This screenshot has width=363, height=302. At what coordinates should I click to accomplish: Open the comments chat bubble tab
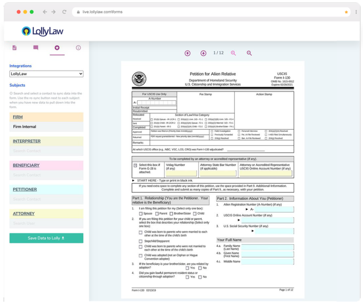pyautogui.click(x=36, y=48)
